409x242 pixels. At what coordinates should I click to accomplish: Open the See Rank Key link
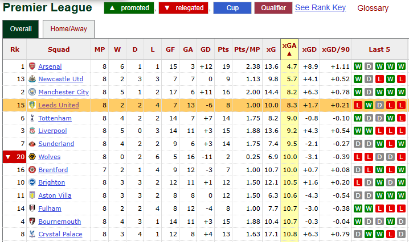[x=320, y=8]
